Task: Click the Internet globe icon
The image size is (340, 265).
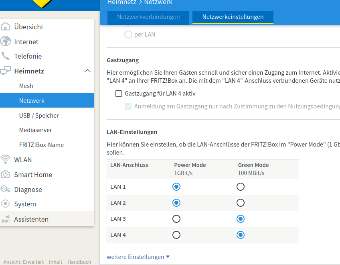Action: coord(6,41)
